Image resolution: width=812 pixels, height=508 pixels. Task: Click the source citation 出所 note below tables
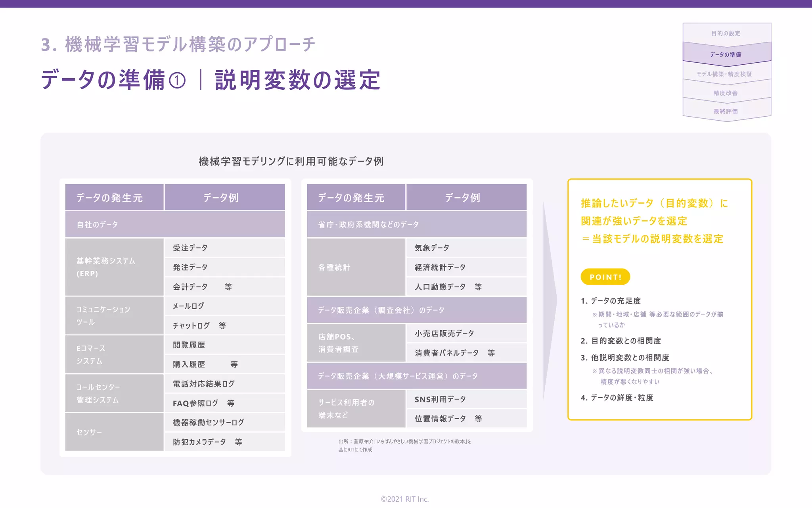point(404,445)
